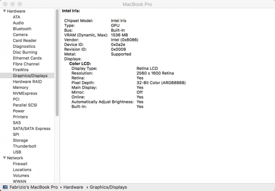
Task: Click the Automatically Adjust Brightness label
Action: [x=103, y=102]
